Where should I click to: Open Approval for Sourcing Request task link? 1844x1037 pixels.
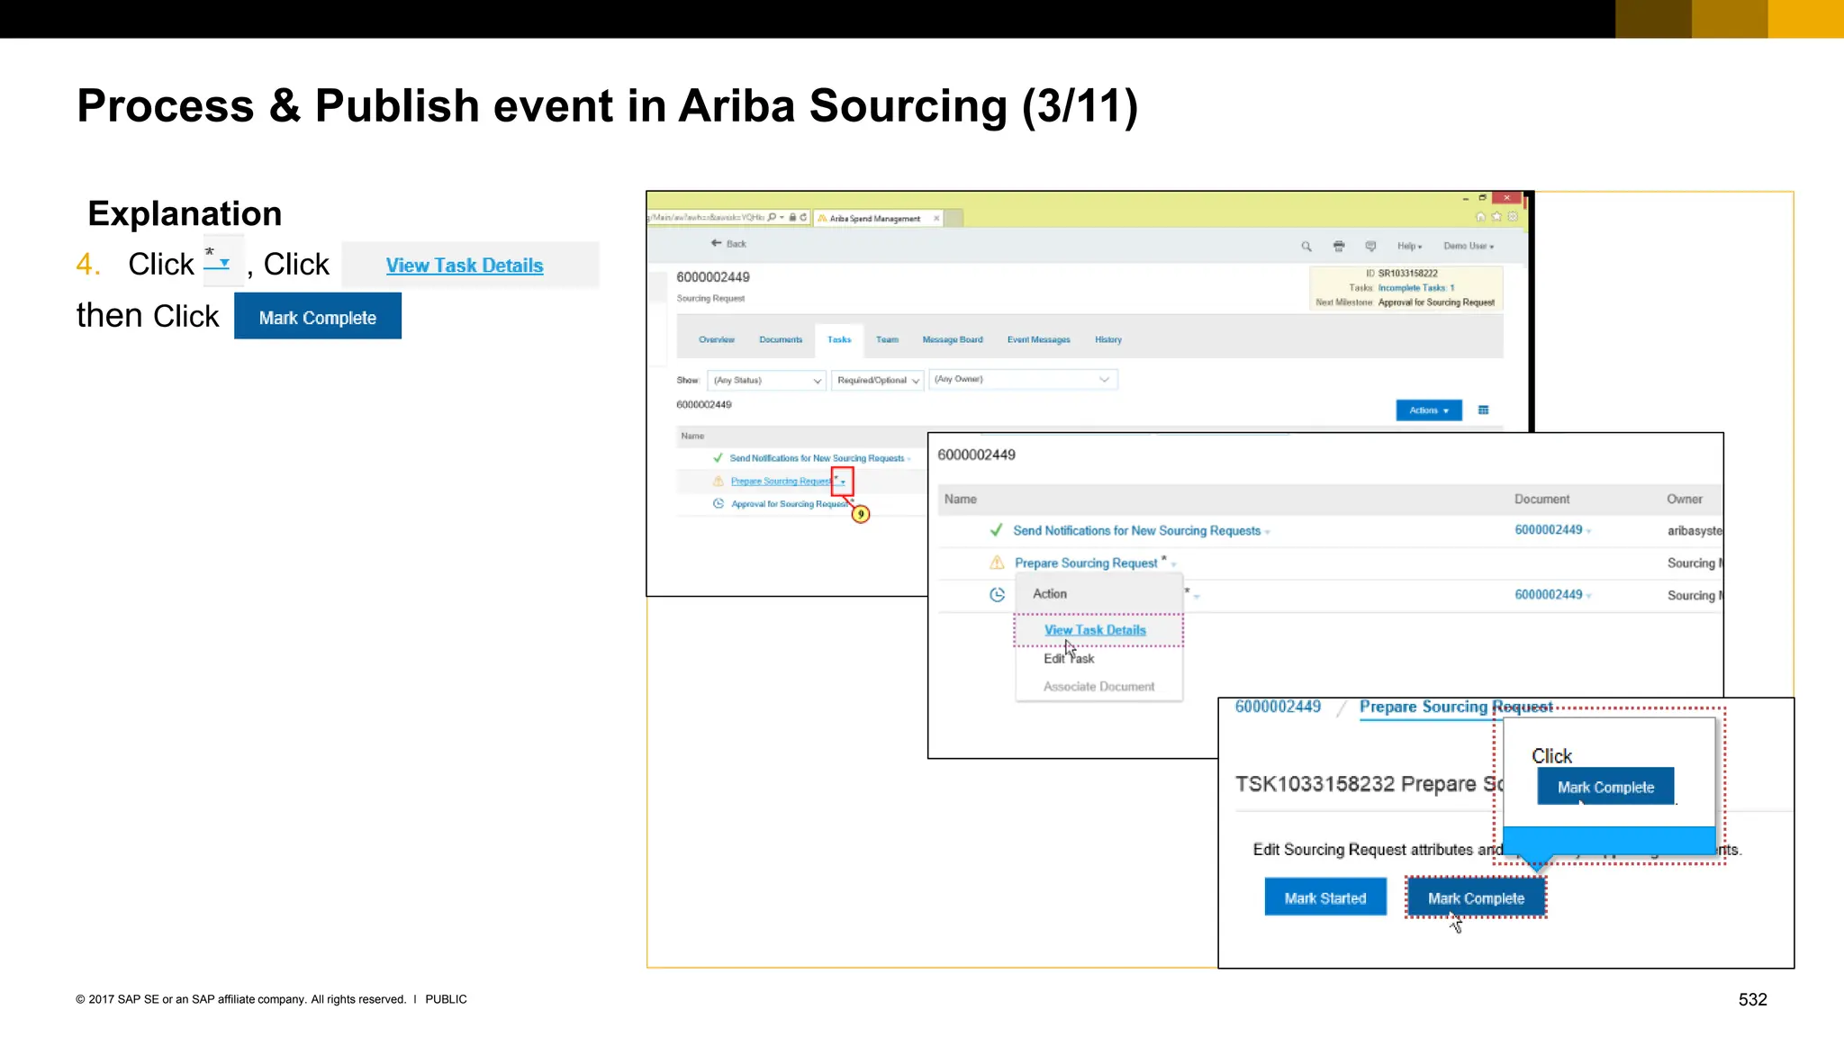tap(789, 504)
